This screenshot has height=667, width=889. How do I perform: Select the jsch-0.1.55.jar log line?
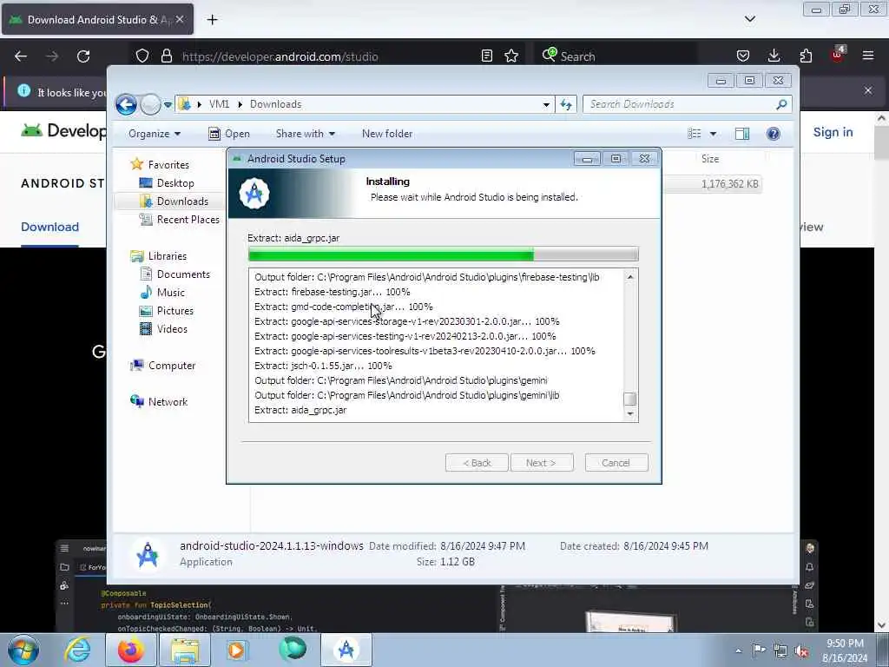pos(323,366)
